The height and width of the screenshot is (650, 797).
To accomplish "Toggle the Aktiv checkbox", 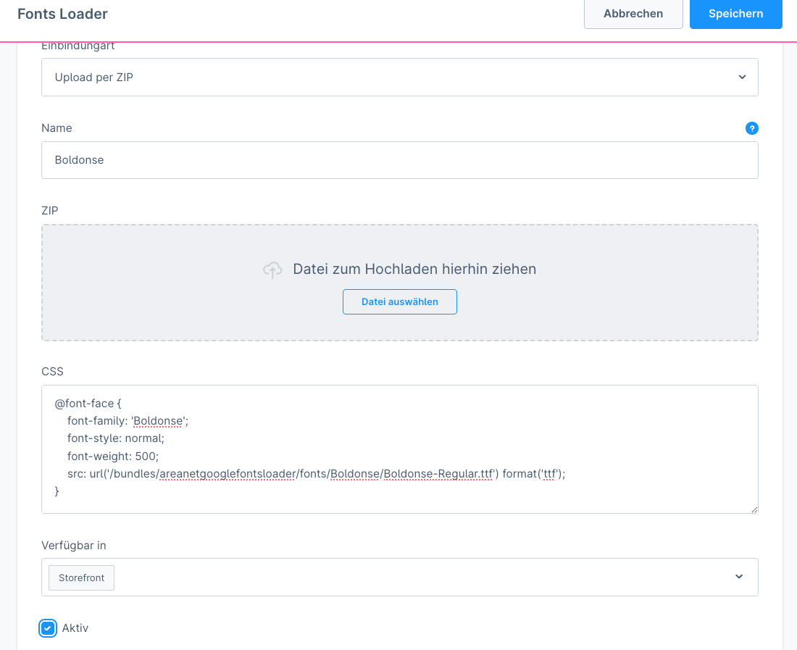I will click(48, 628).
